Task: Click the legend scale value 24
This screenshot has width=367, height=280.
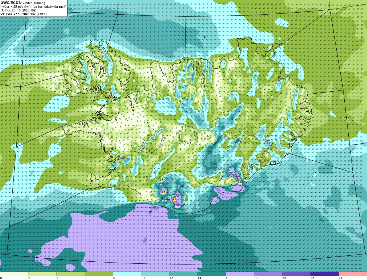Action: coord(340,278)
